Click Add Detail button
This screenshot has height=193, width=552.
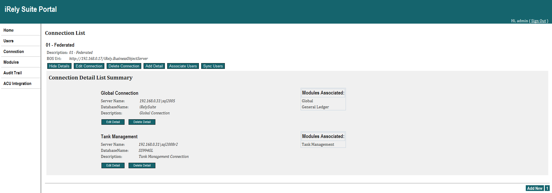click(154, 66)
